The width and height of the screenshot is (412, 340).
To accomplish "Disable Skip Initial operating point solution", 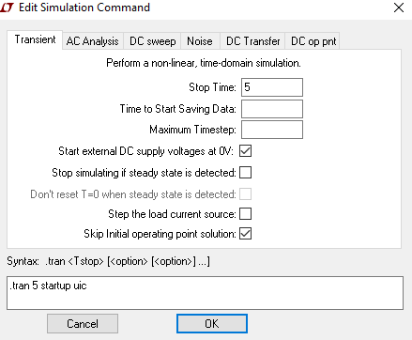I will click(x=245, y=234).
